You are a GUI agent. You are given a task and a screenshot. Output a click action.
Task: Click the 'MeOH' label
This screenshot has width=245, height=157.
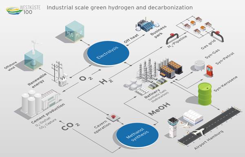coord(159,109)
